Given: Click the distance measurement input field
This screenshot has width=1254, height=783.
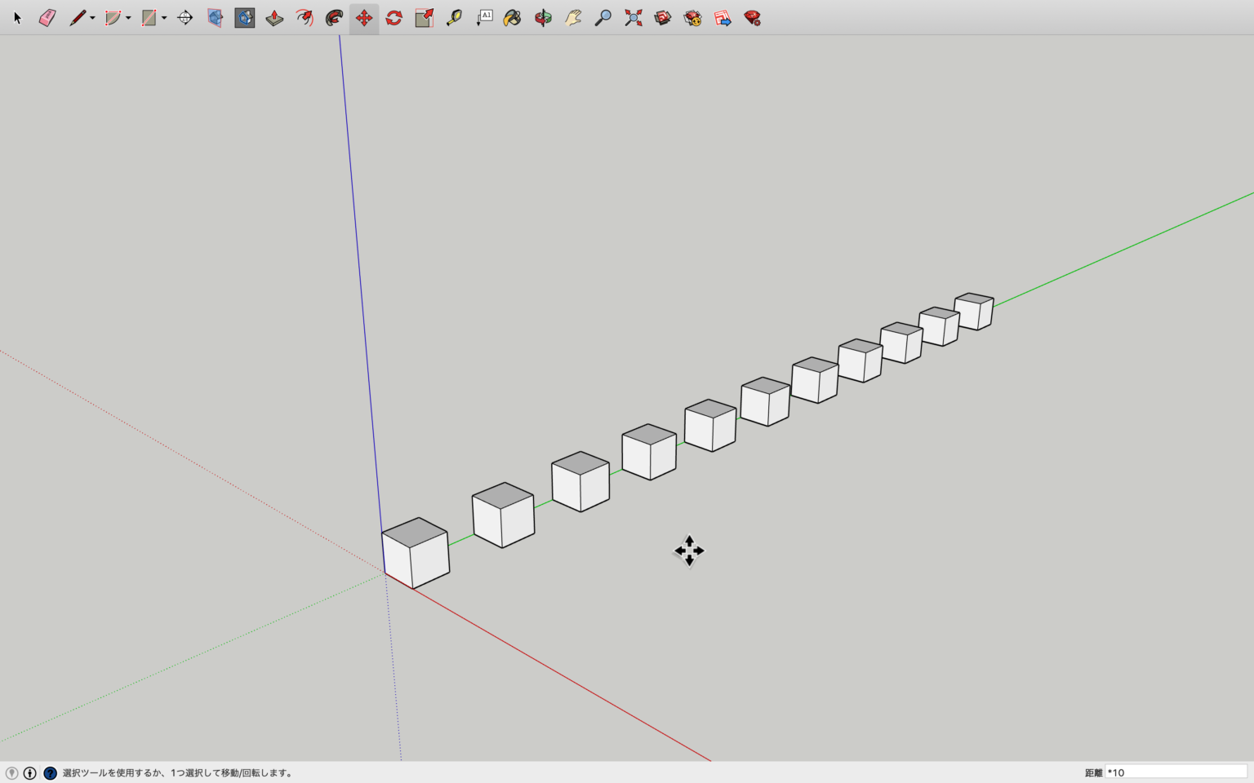Looking at the screenshot, I should click(x=1176, y=772).
